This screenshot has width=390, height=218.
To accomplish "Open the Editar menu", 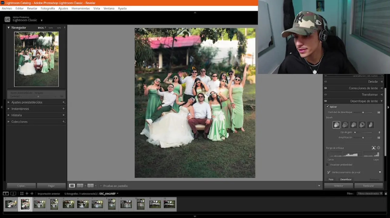I will point(19,8).
